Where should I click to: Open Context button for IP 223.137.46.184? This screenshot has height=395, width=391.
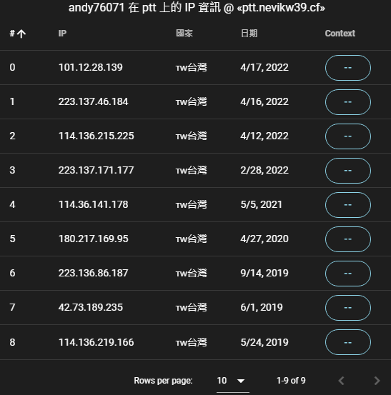[348, 102]
